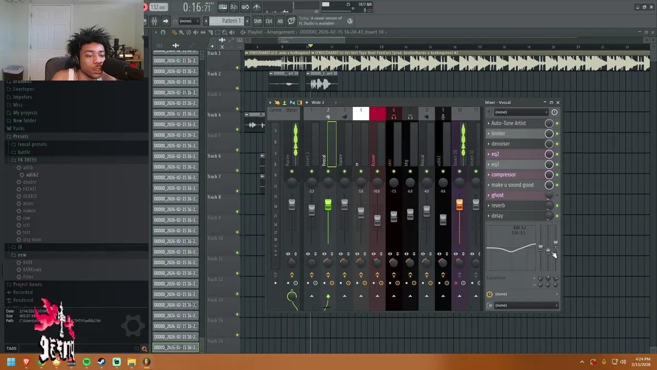Open the Auto-Tune Artist slot arrow menu

click(x=489, y=123)
